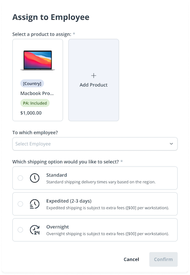Choose the Expedited (2-3 days) radio button
Screen dimensions: 190x275
pos(20,204)
